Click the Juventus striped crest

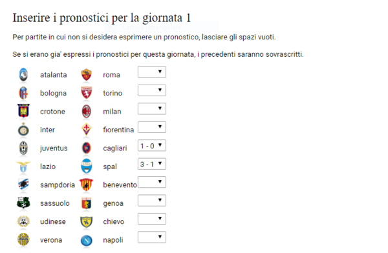click(23, 148)
